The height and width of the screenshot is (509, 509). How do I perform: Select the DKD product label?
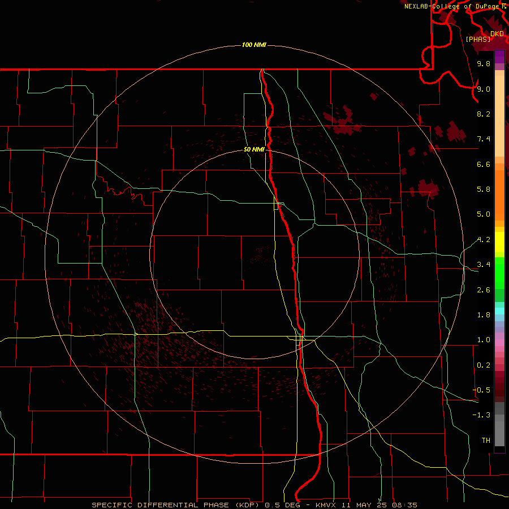pos(497,33)
